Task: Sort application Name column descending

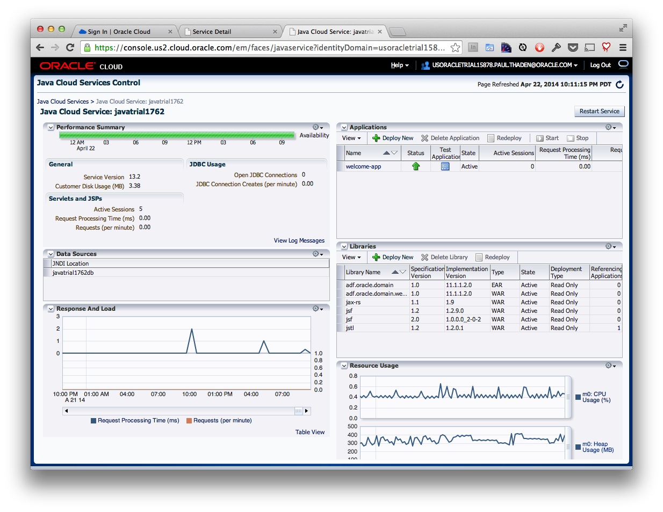Action: point(394,153)
